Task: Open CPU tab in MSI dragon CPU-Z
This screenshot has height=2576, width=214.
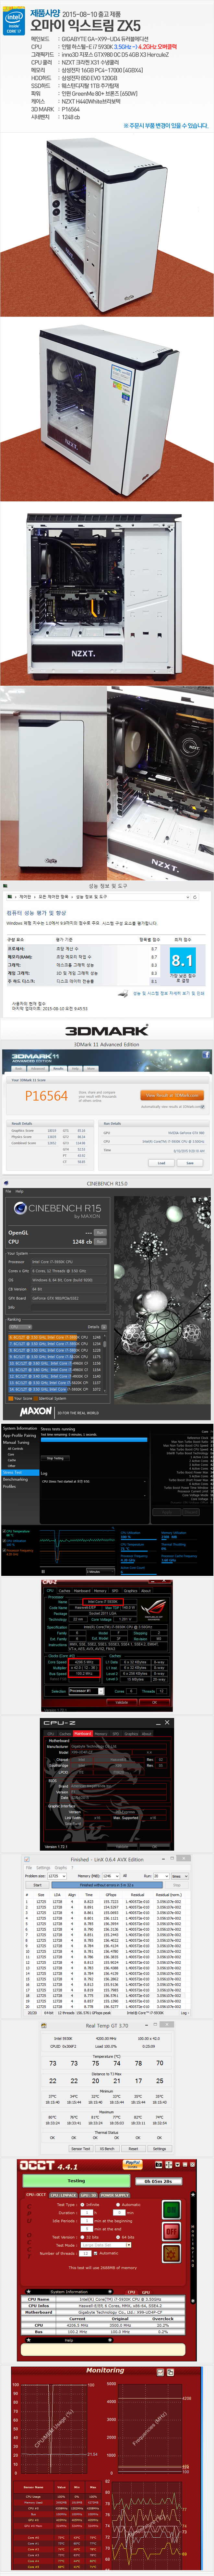Action: pos(51,1734)
